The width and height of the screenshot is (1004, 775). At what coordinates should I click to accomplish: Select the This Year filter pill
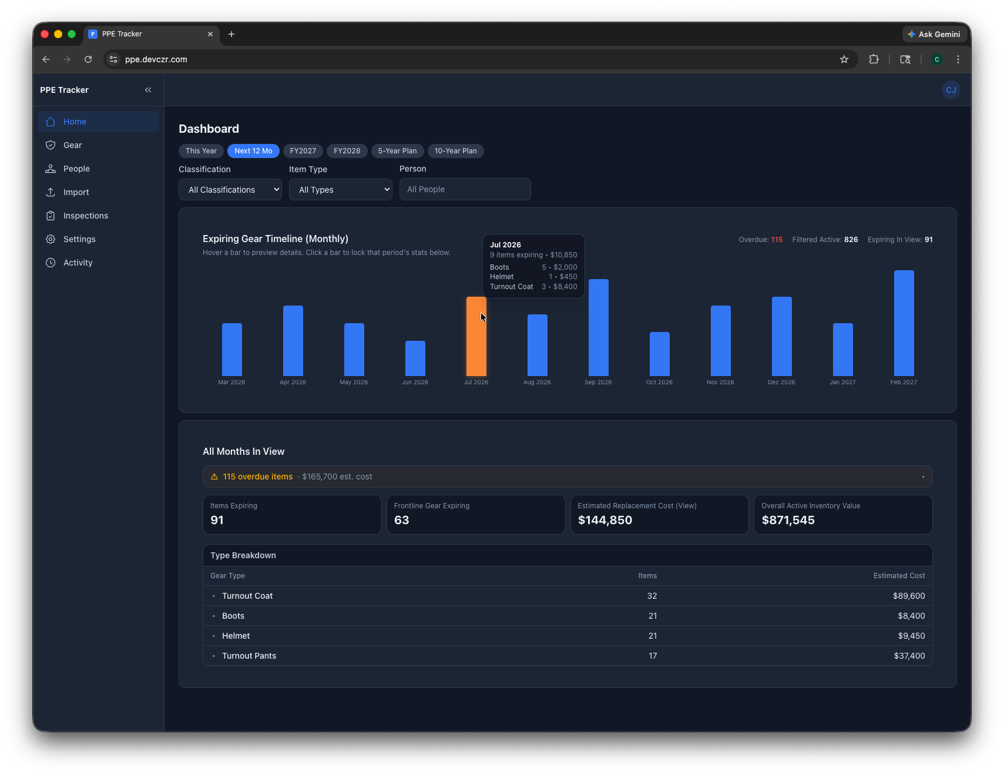point(201,151)
